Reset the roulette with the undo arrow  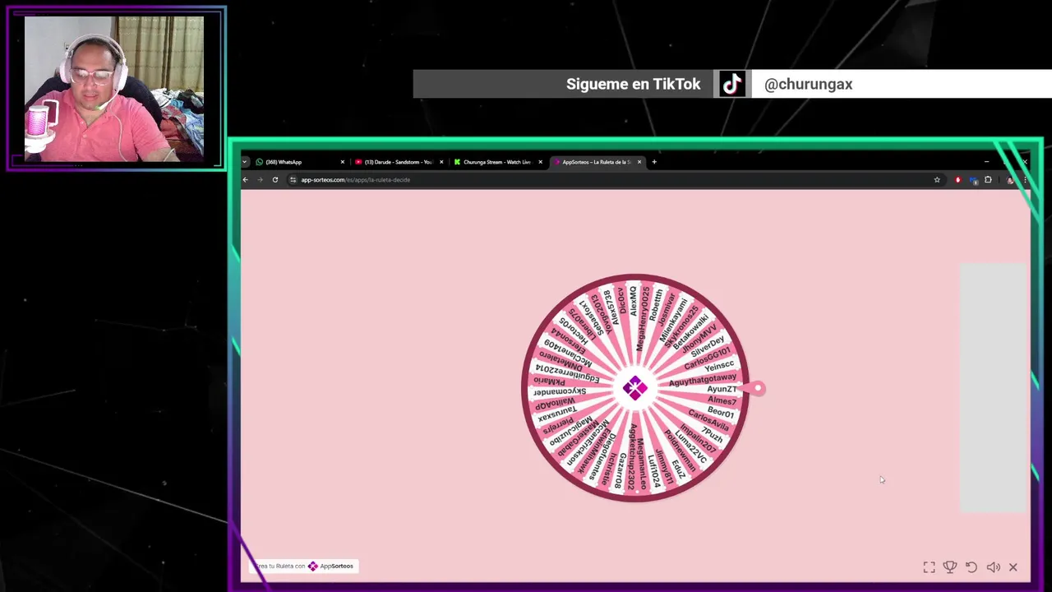pos(971,567)
